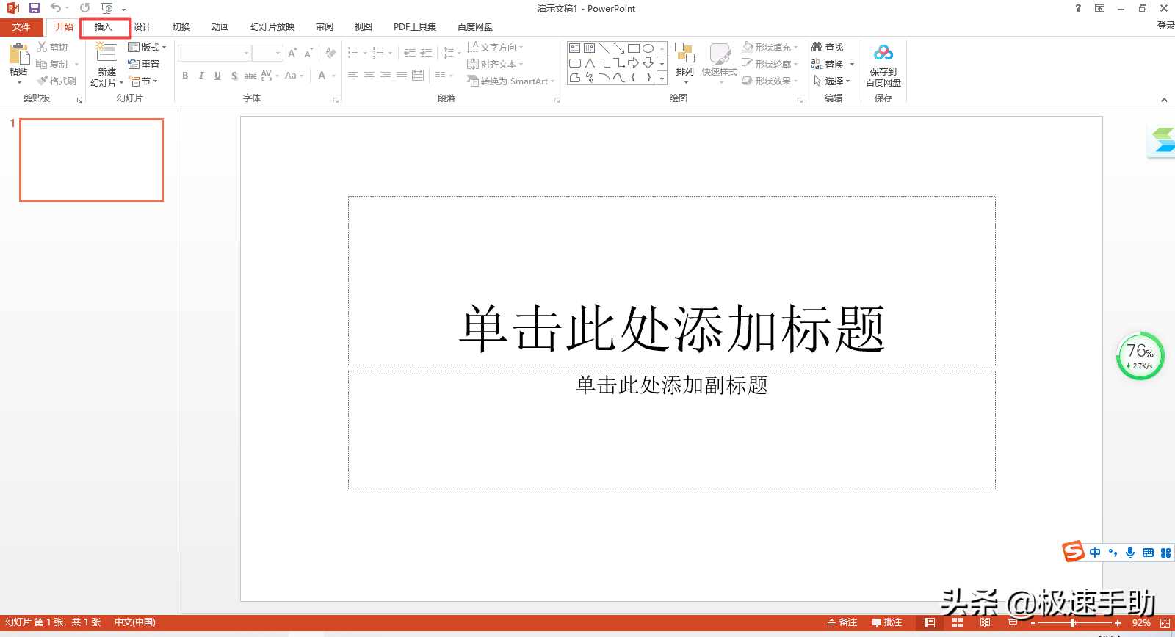Switch to slide sorter view
The image size is (1175, 637).
(957, 622)
